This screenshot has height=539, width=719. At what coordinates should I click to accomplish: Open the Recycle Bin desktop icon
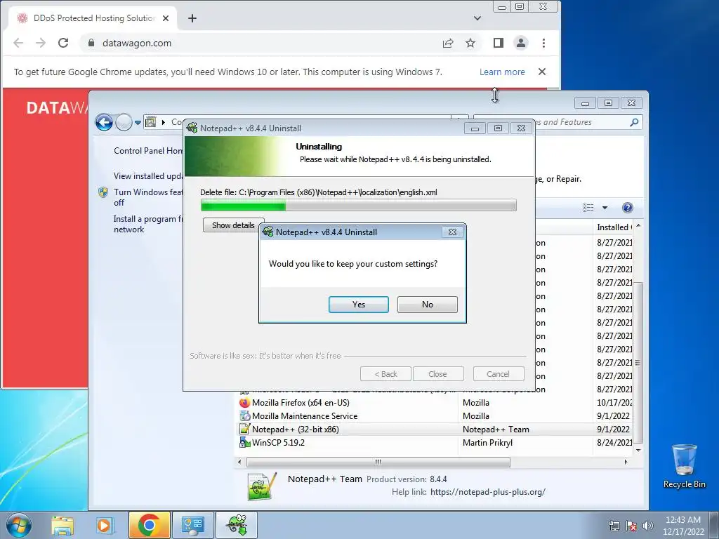tap(684, 466)
